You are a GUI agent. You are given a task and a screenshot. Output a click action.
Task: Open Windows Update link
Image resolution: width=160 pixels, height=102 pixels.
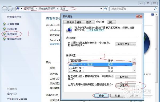coord(17,99)
